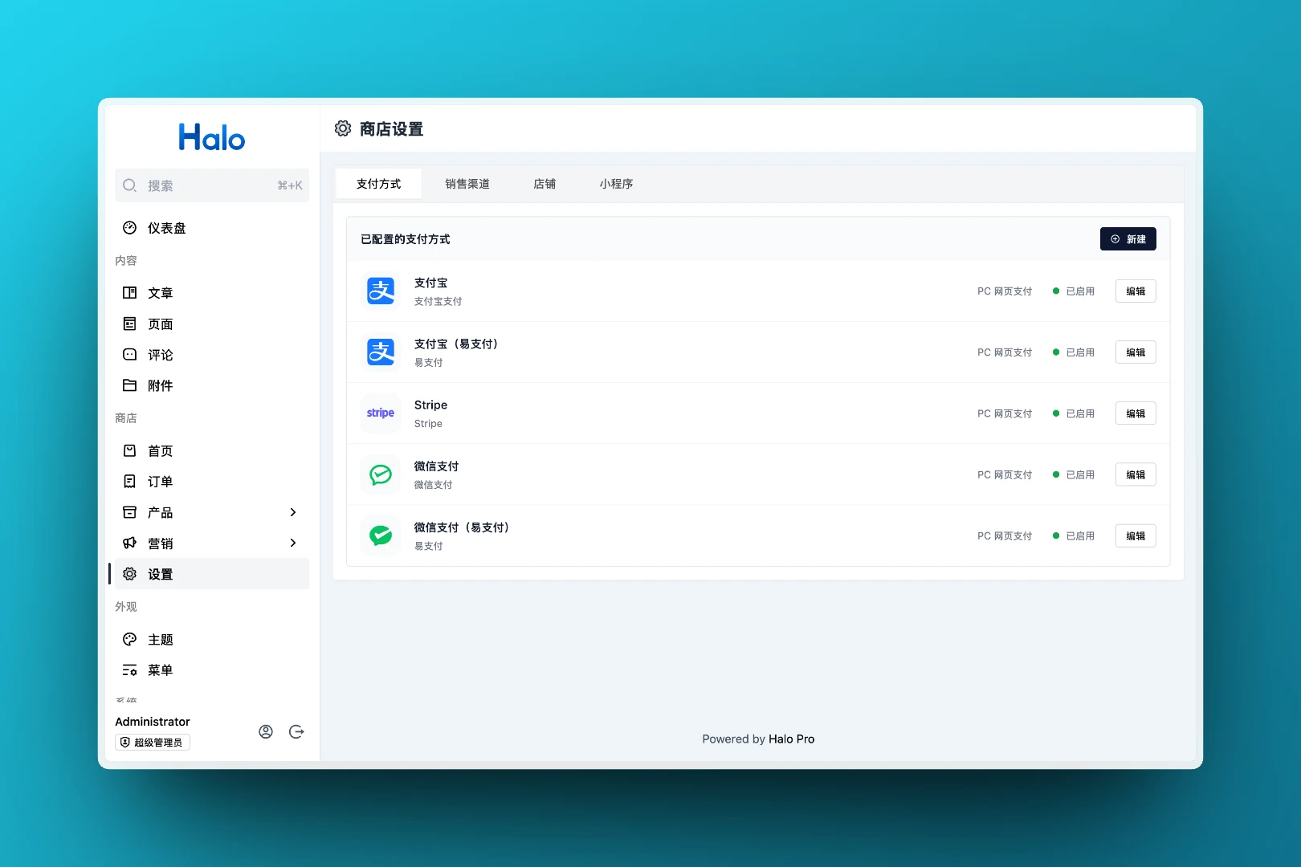Click the 支付宝支付 subtitle text
Image resolution: width=1301 pixels, height=867 pixels.
pos(438,301)
